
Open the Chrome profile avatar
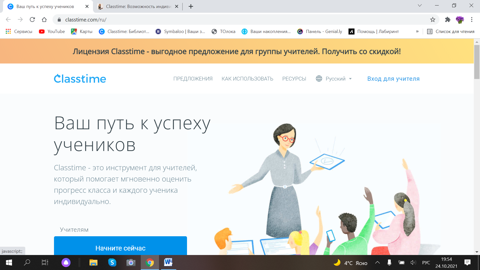pyautogui.click(x=460, y=19)
